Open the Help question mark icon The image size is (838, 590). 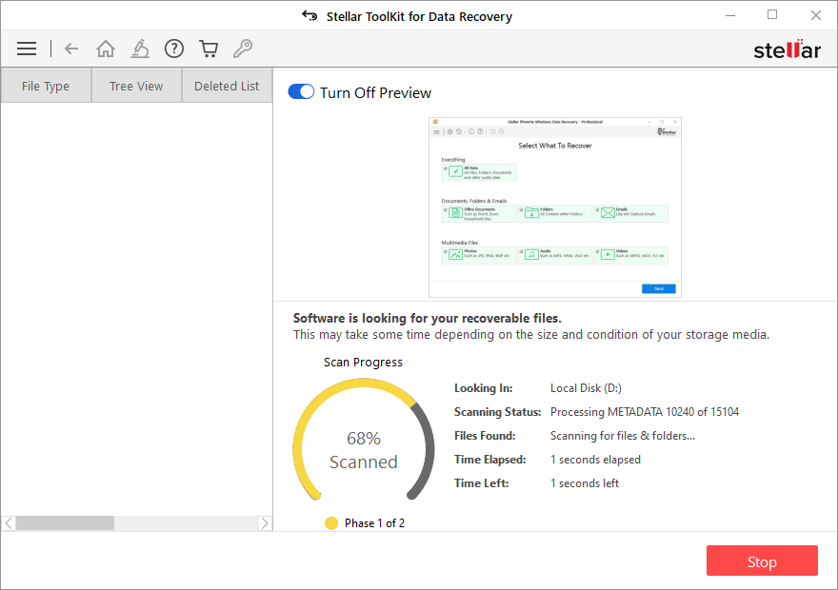[x=174, y=49]
